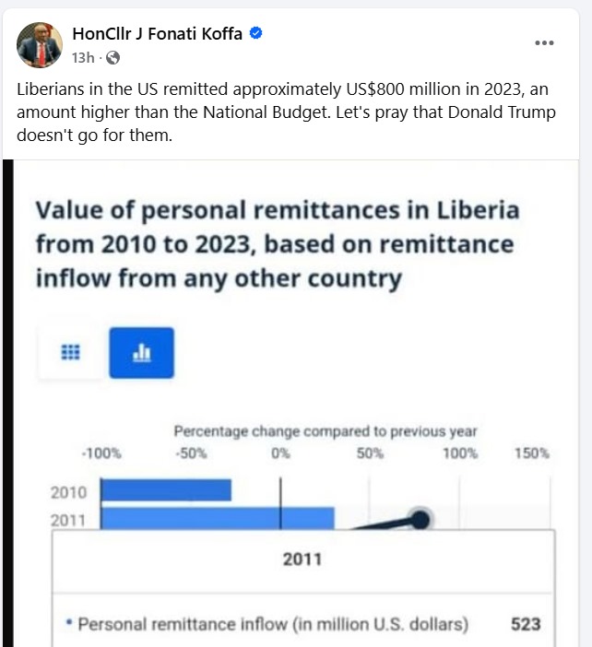
Task: Click the 523 value in tooltip
Action: pyautogui.click(x=526, y=624)
